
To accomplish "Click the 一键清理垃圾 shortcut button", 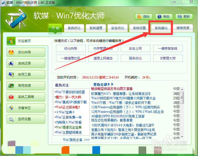I will [x=71, y=58].
